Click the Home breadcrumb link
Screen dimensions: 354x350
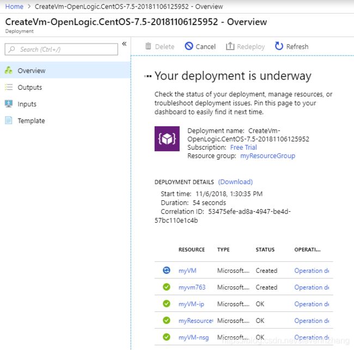[x=14, y=7]
